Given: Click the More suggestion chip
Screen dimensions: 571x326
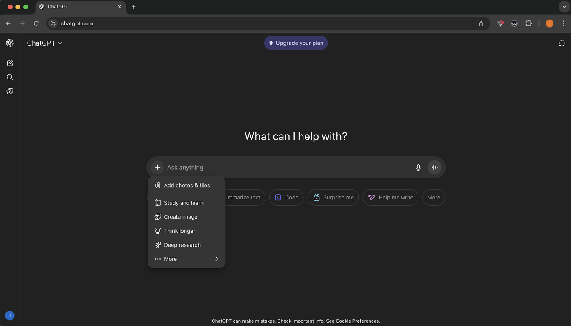Looking at the screenshot, I should coord(433,198).
